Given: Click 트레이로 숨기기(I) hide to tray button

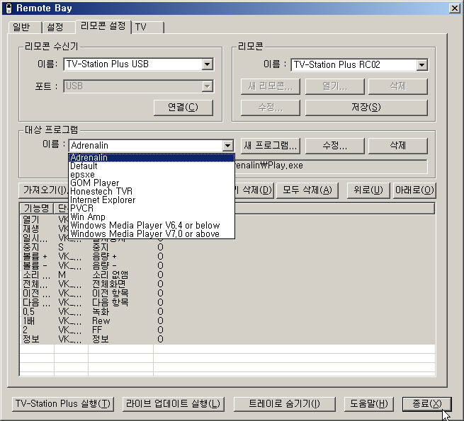Looking at the screenshot, I should 284,404.
